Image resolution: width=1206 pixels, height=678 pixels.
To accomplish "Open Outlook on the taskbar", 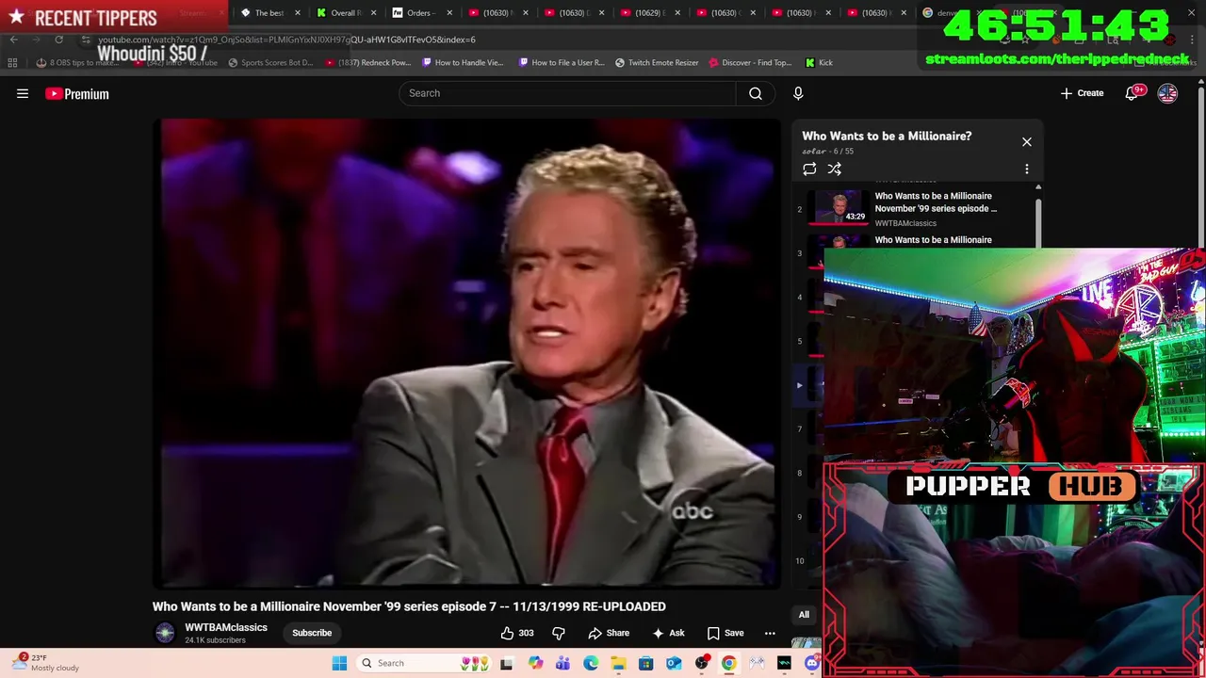I will click(x=674, y=663).
